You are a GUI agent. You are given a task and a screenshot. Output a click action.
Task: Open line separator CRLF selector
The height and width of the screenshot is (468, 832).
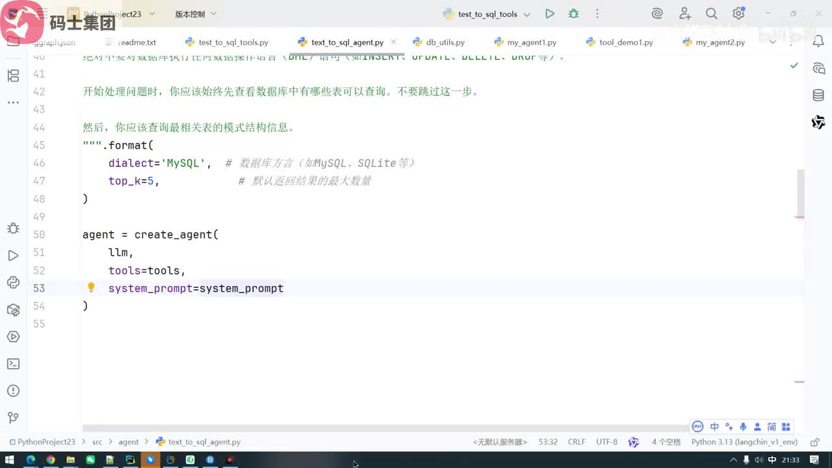coord(577,442)
